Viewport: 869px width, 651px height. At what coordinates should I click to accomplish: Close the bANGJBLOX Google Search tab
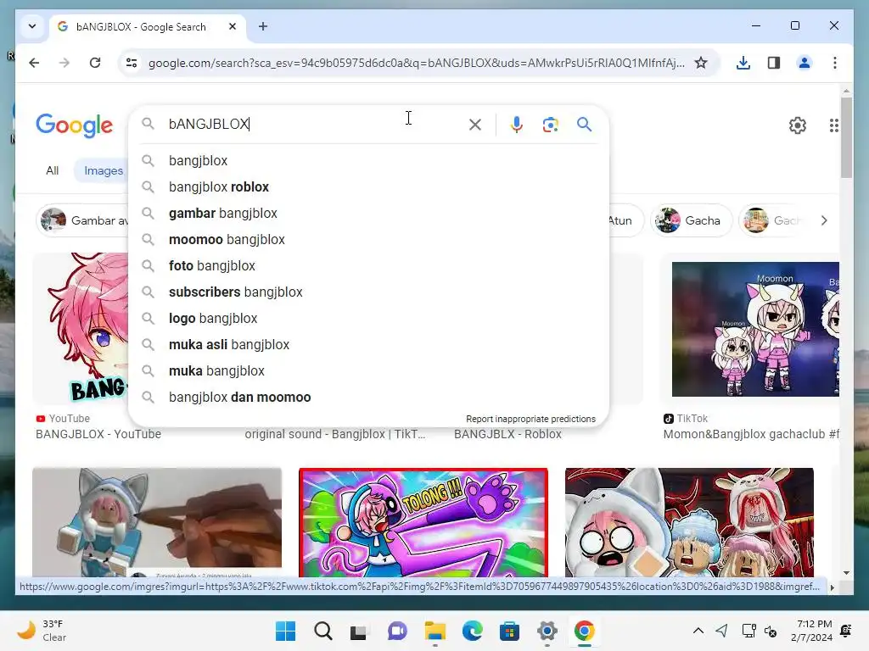tap(233, 26)
